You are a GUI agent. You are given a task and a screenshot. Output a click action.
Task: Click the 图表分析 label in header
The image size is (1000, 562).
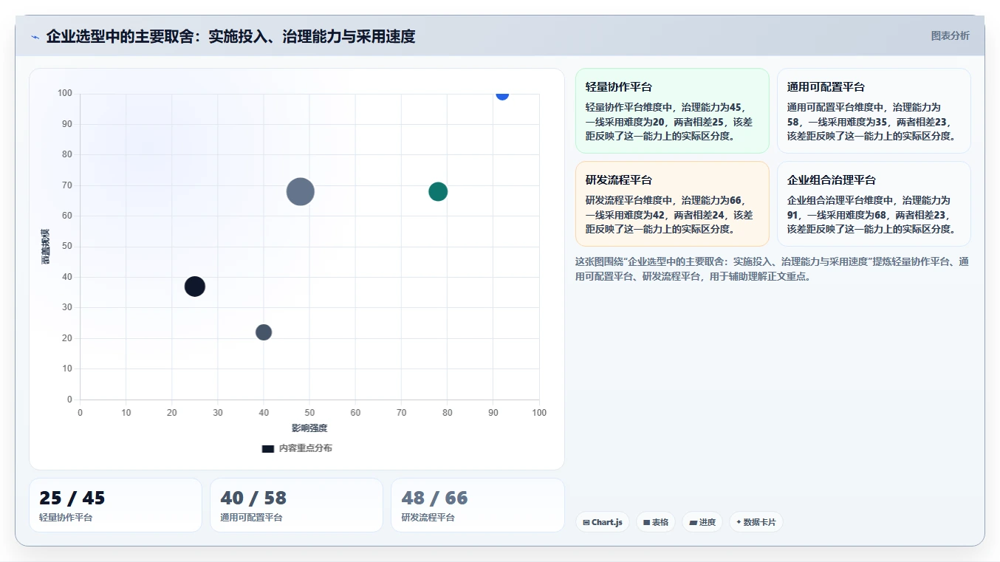coord(950,35)
